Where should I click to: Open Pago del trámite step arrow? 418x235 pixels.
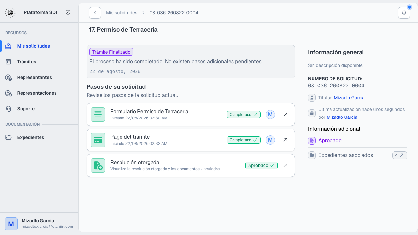pos(285,140)
